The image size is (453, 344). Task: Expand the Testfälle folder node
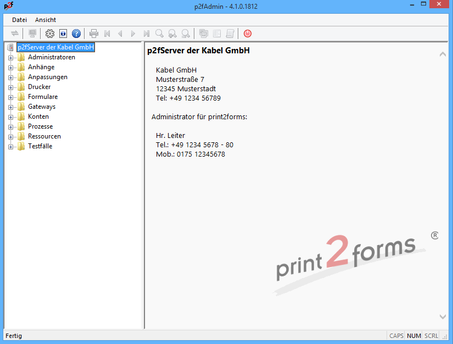pyautogui.click(x=10, y=146)
